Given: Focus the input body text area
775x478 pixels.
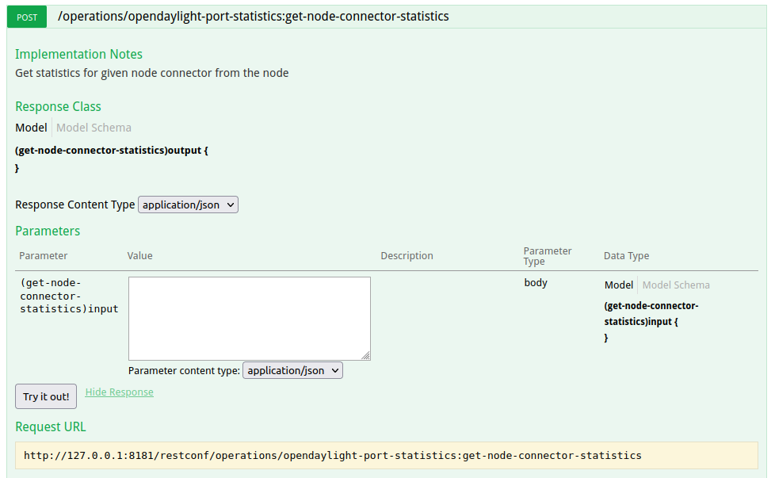Looking at the screenshot, I should (249, 318).
